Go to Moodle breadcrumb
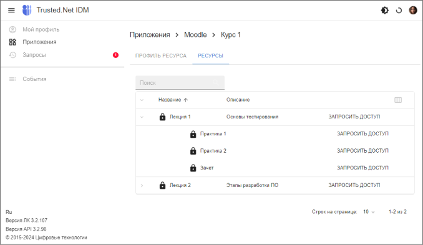423x245 pixels. 195,35
